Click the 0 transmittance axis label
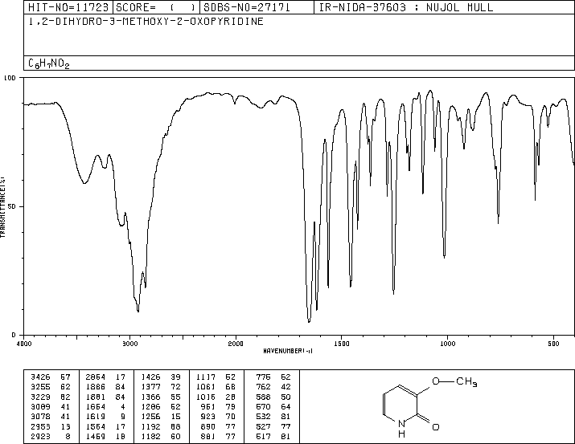The image size is (575, 444). tap(14, 335)
